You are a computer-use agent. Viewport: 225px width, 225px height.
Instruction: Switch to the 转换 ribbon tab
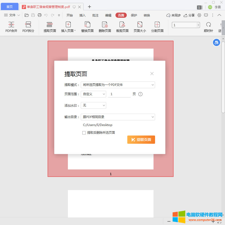coord(147,15)
